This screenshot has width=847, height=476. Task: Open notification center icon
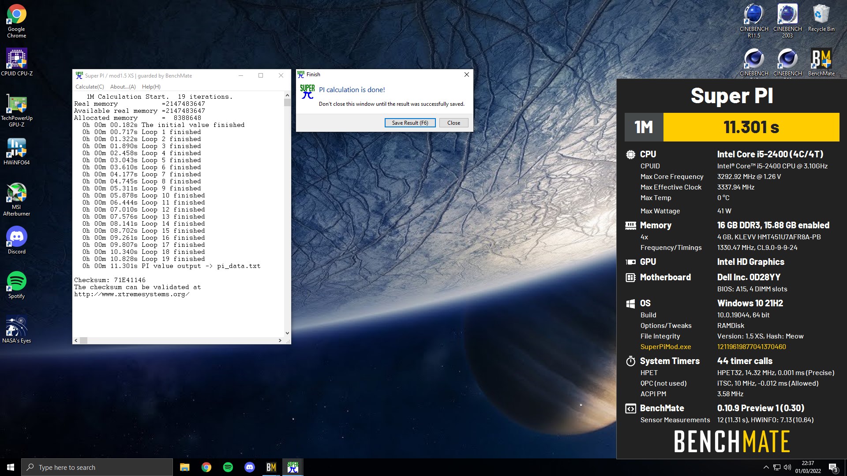click(x=833, y=467)
